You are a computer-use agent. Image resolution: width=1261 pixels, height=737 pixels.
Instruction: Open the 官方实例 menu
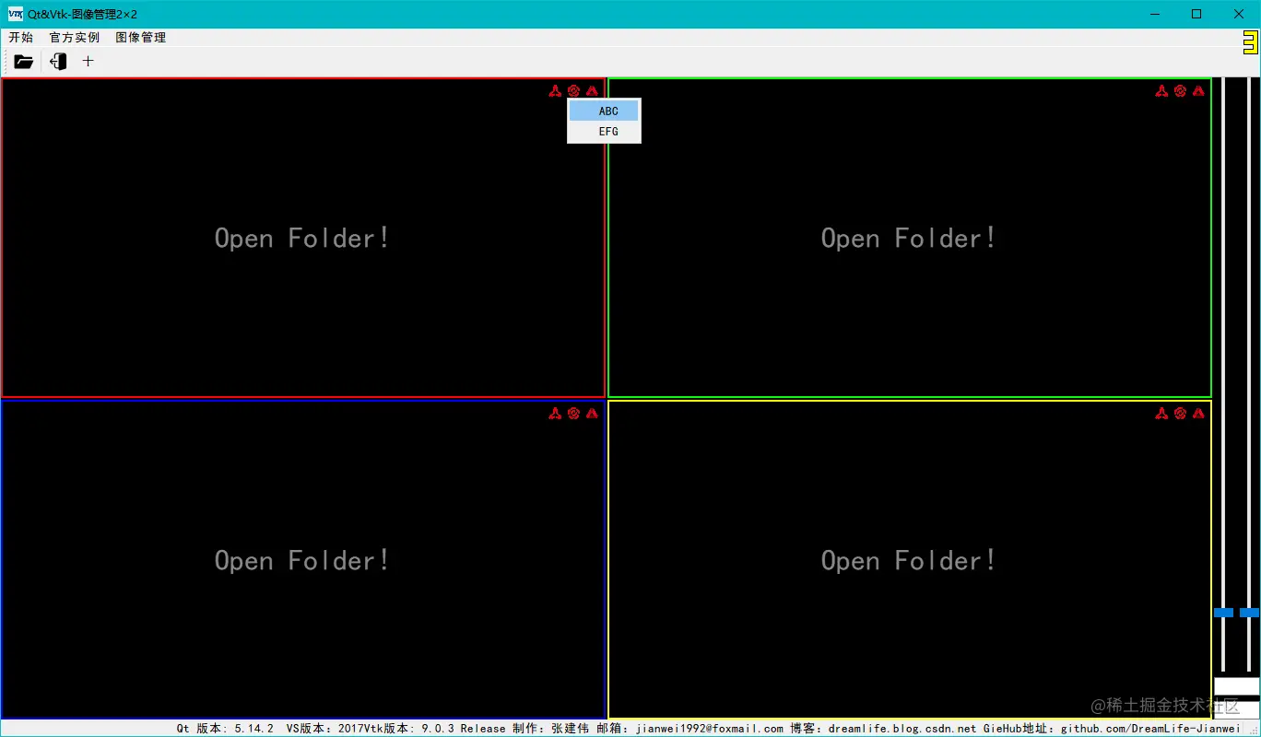(x=75, y=38)
